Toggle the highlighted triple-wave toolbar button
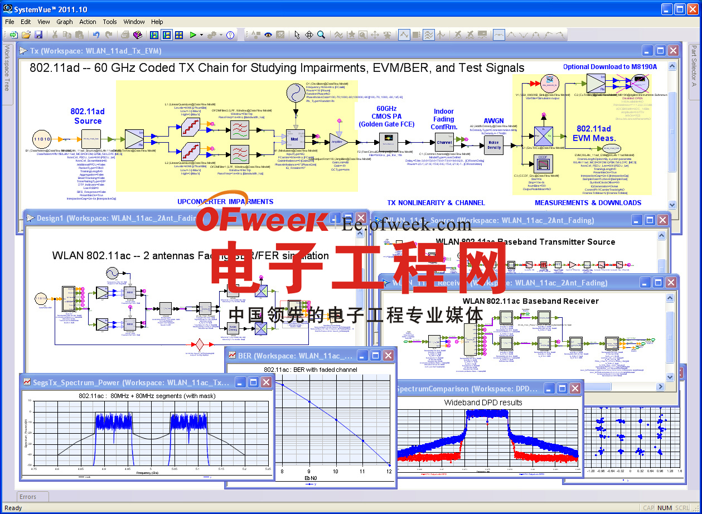This screenshot has height=514, width=702. (x=428, y=35)
